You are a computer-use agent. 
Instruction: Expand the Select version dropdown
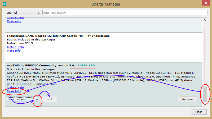pos(23,99)
